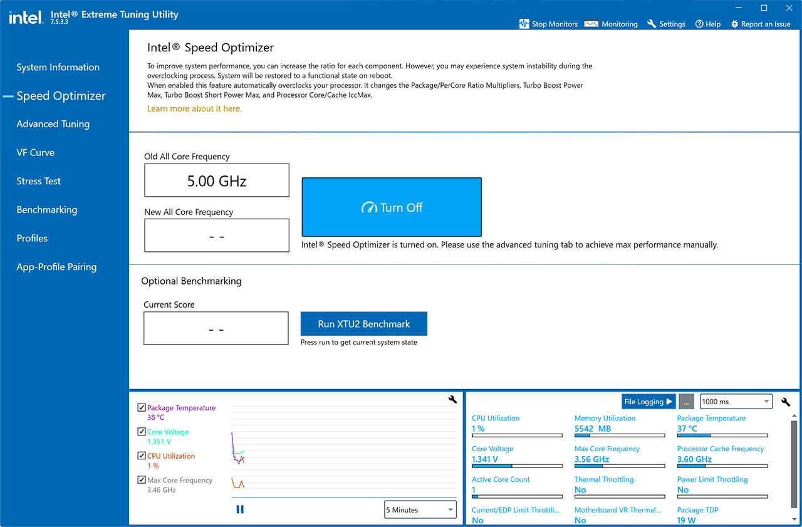Click the Monitoring graph icon

[591, 24]
